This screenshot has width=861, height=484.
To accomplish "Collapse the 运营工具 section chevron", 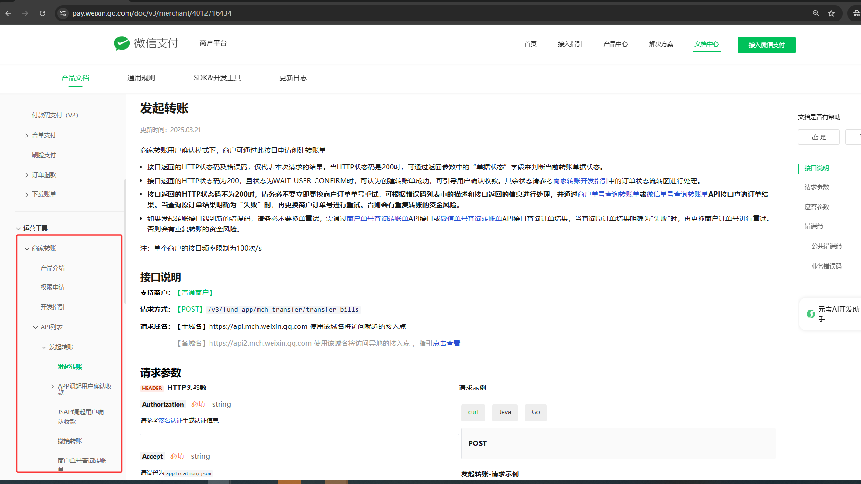I will [x=18, y=229].
